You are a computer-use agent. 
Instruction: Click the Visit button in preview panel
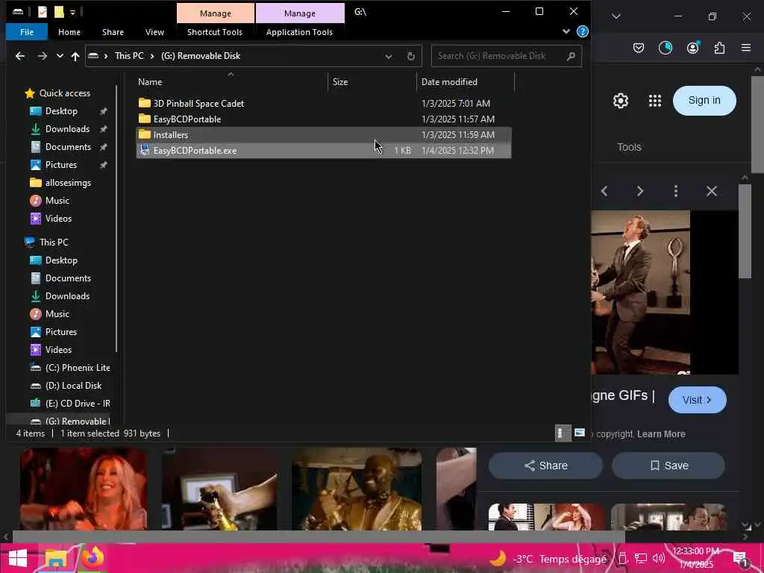698,400
